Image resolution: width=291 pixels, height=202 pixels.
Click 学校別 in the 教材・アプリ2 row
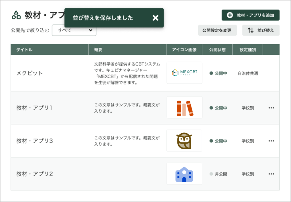(248, 174)
